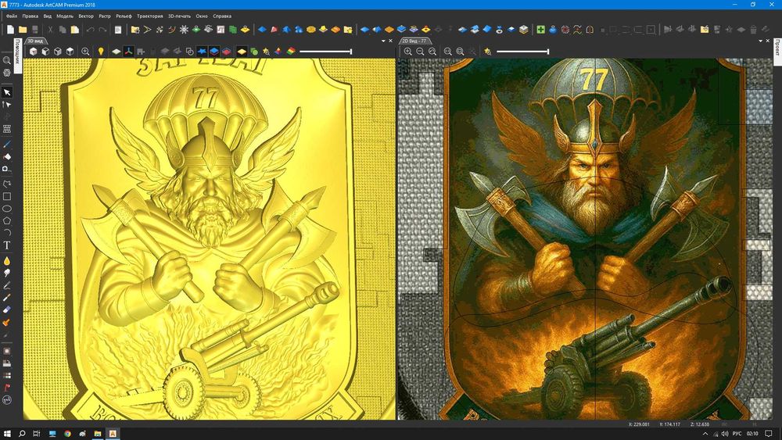Toggle the blue star relief display button
782x440 pixels.
pyautogui.click(x=202, y=52)
